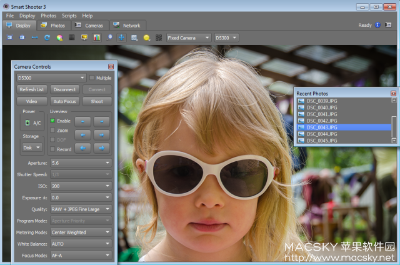
Task: Open the Storage Disk dropdown
Action: pos(32,147)
